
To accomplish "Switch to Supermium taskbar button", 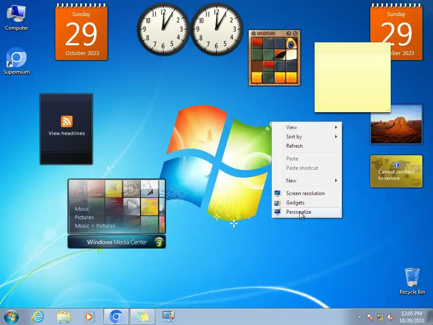I will tap(116, 317).
